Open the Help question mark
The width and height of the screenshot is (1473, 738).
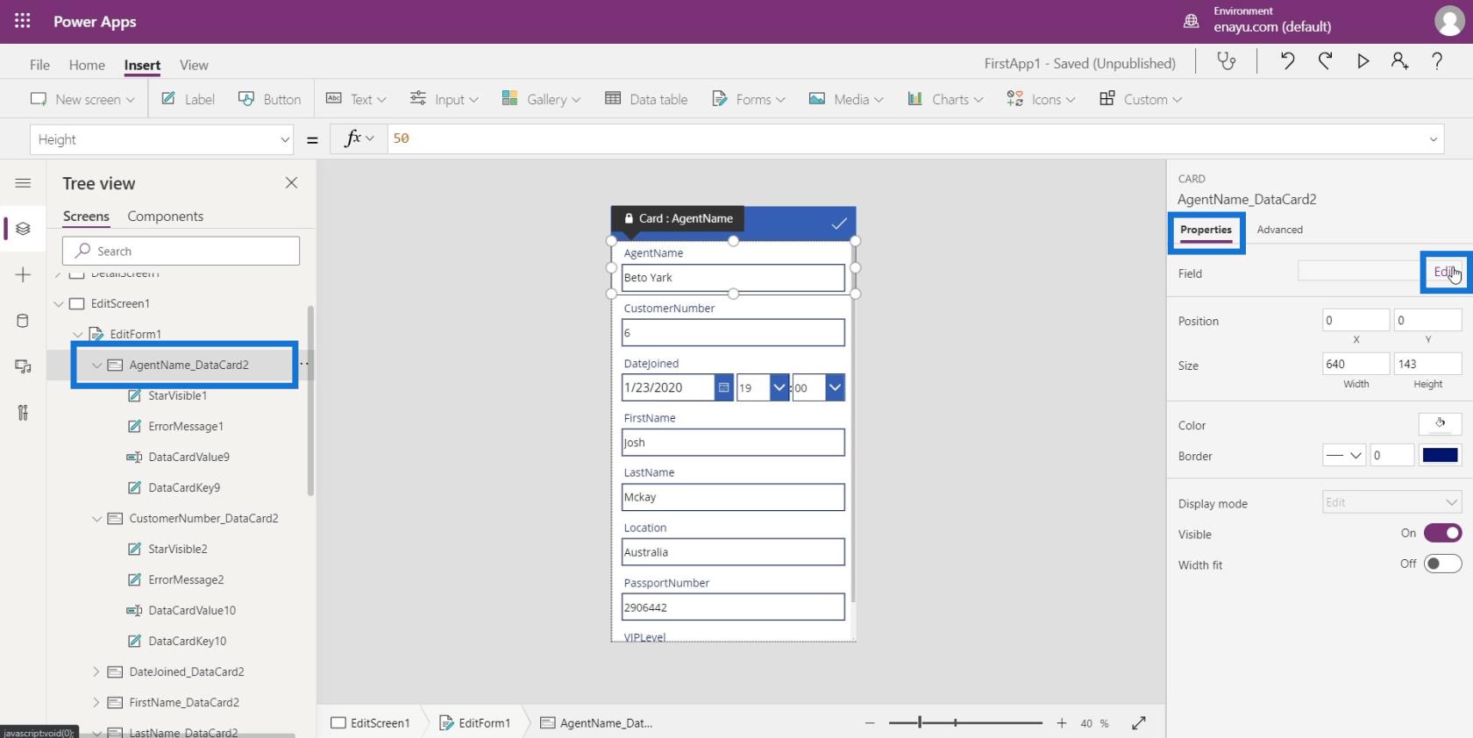coord(1437,61)
